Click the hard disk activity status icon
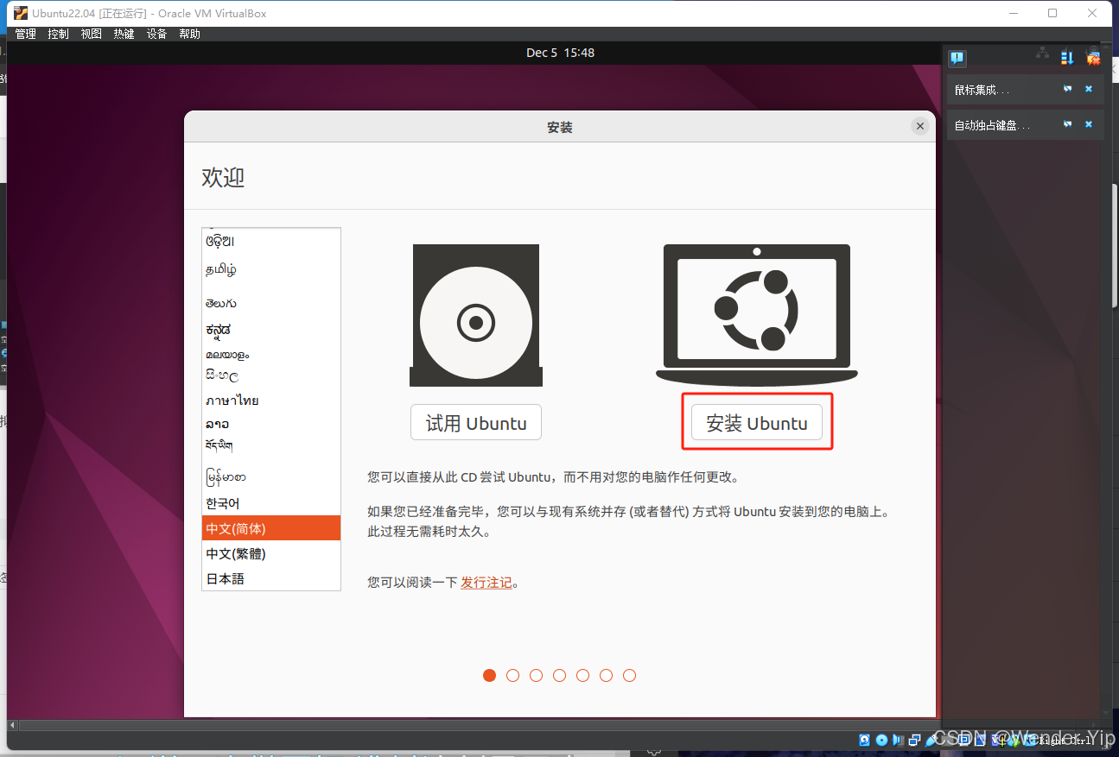1119x757 pixels. click(864, 740)
